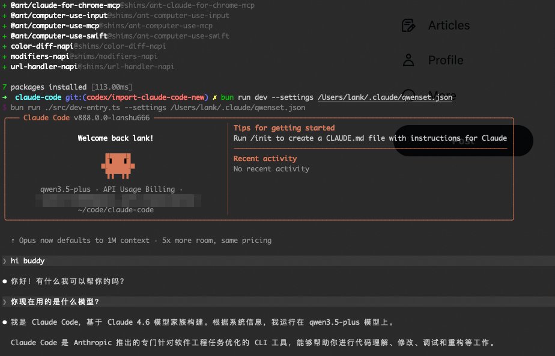
Task: Click 'No recent activity' text
Action: tap(271, 169)
